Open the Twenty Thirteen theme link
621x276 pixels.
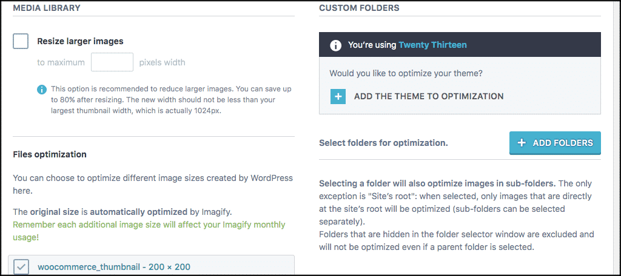pyautogui.click(x=432, y=45)
